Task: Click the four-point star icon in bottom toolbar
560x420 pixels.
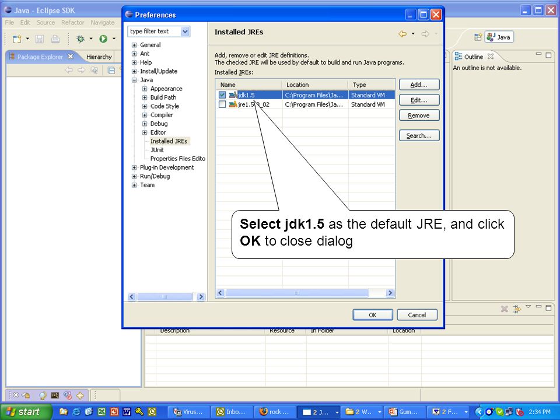Action: tap(80, 395)
